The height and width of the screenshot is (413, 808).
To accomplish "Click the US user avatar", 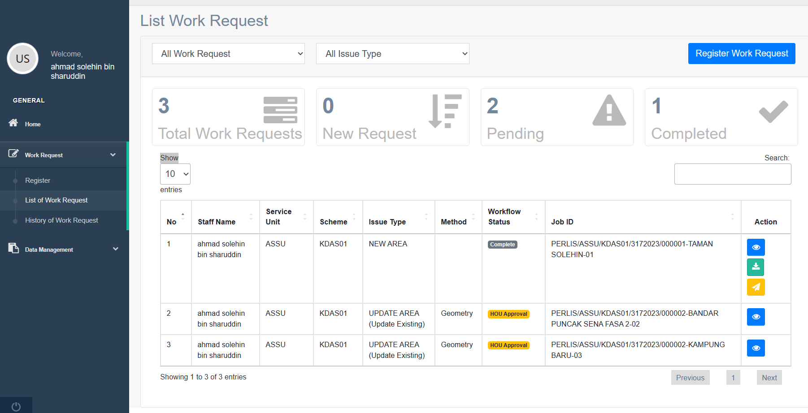I will [x=22, y=59].
